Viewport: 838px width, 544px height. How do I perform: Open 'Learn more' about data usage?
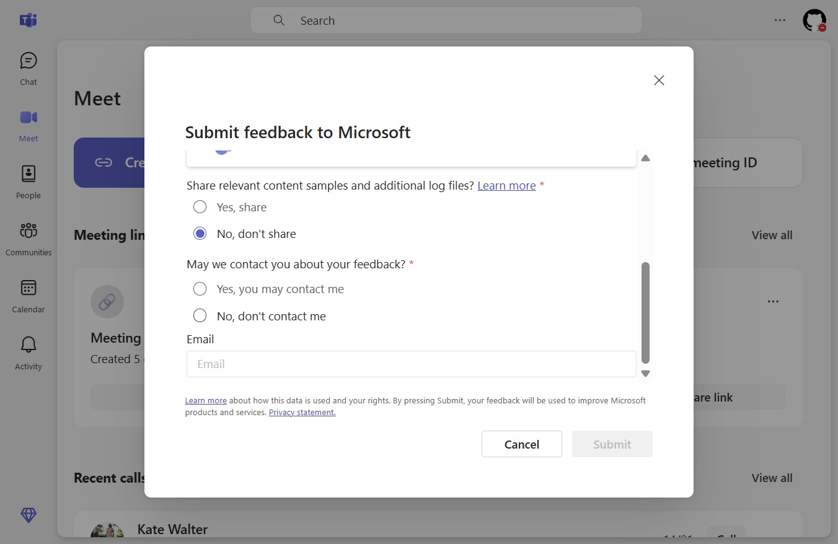[x=206, y=400]
